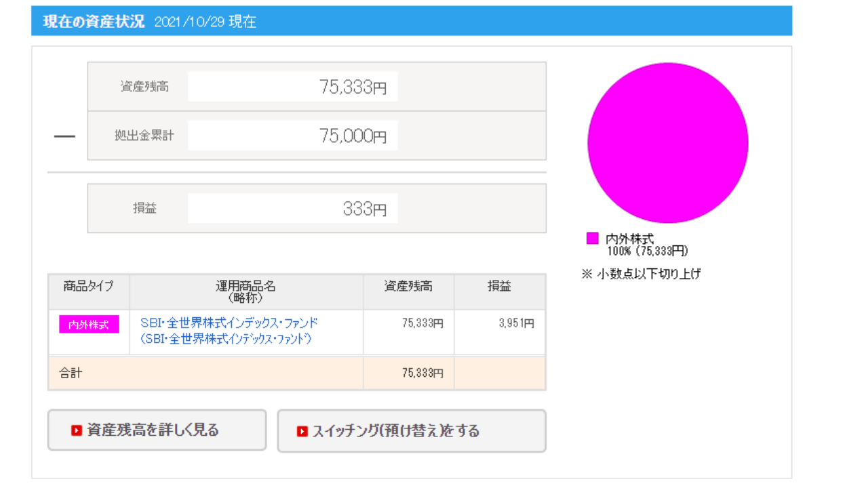Click the 合計 row label
The width and height of the screenshot is (868, 488).
(x=71, y=373)
